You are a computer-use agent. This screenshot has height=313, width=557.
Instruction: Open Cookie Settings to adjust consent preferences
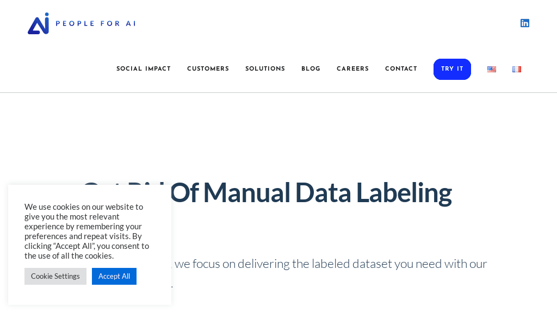coord(55,276)
